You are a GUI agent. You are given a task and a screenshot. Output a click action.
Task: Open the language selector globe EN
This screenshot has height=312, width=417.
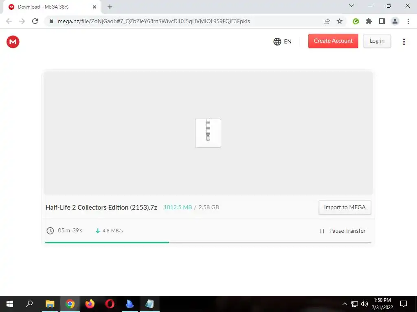(x=283, y=41)
